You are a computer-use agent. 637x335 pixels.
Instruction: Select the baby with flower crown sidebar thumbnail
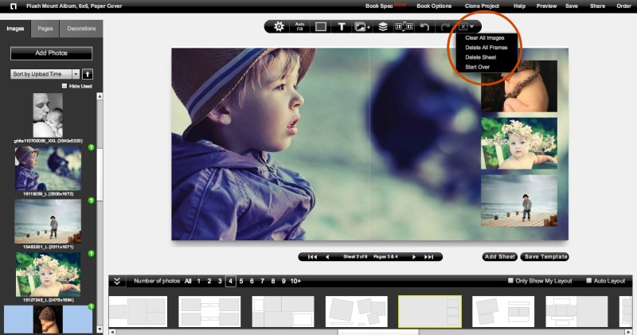48,275
